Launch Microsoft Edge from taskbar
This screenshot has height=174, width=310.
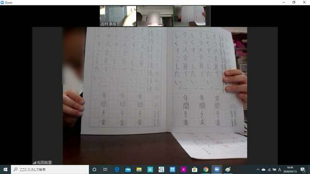coord(117,170)
